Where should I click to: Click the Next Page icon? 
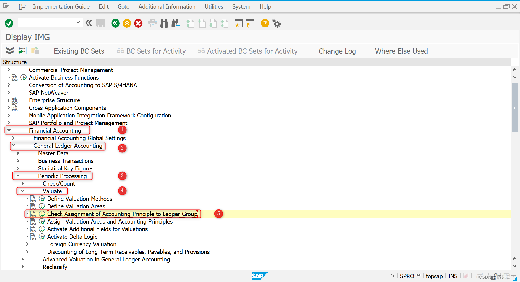pos(213,23)
